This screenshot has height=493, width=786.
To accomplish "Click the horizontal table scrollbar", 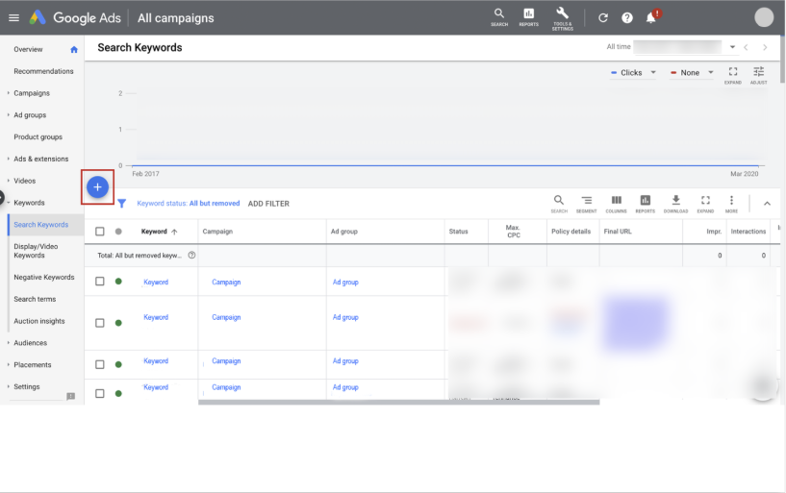I will tap(398, 403).
